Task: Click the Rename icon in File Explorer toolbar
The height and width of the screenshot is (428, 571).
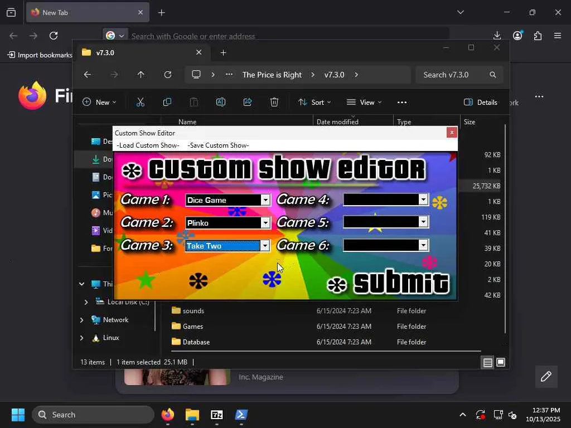Action: point(221,103)
